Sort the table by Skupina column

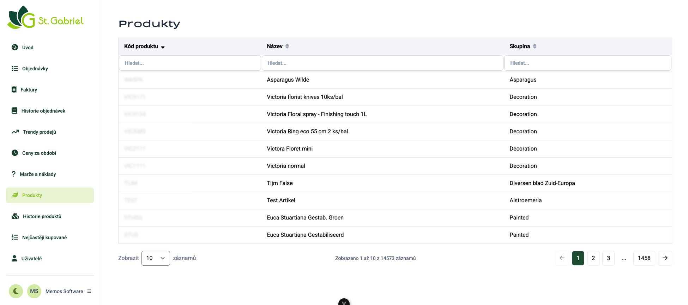[x=535, y=46]
